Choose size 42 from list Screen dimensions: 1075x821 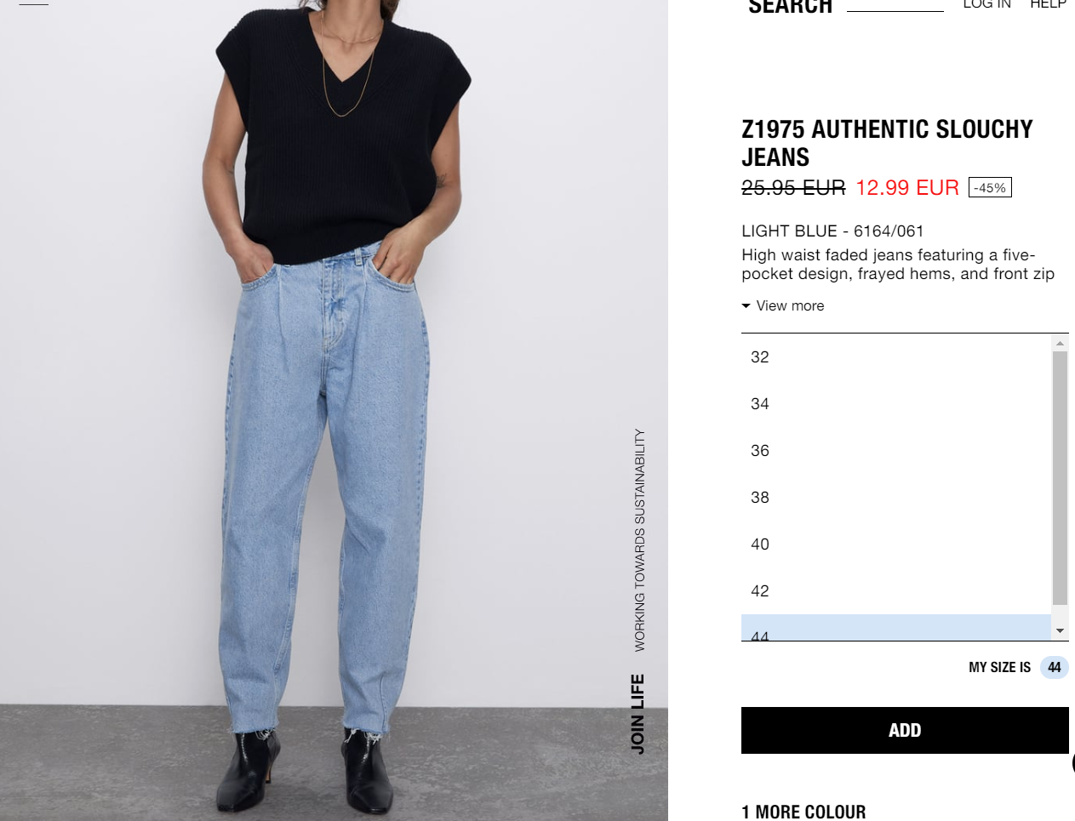(896, 591)
